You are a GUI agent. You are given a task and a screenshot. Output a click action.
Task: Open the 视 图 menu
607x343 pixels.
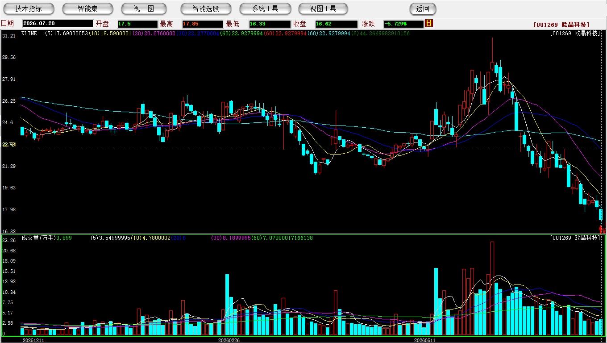click(x=144, y=8)
